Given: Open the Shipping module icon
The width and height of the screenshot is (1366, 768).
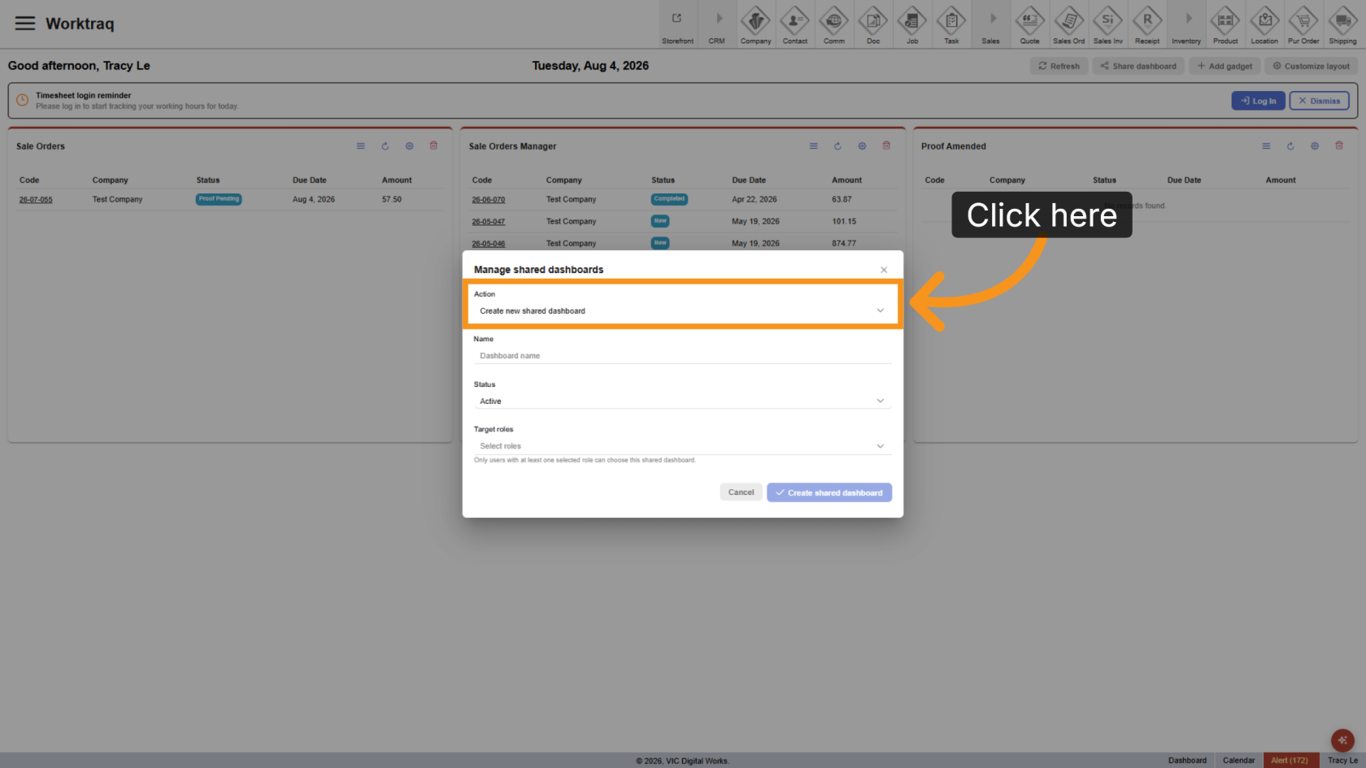Looking at the screenshot, I should [1342, 24].
